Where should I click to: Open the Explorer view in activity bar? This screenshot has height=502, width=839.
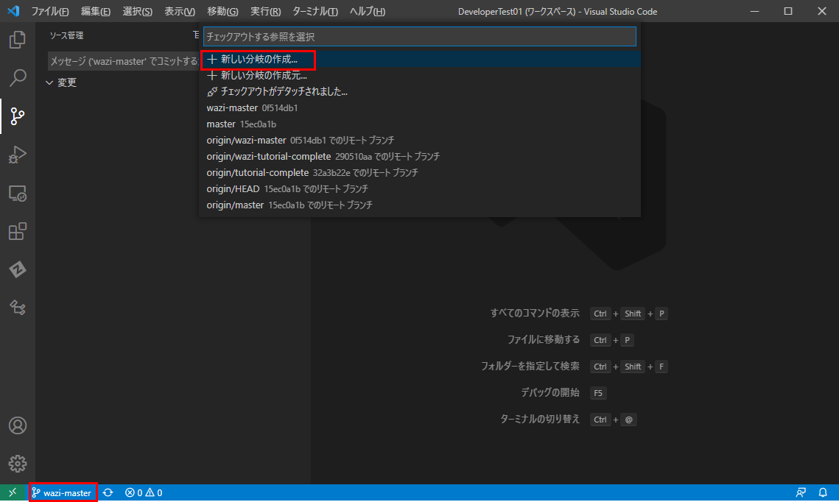[x=18, y=40]
